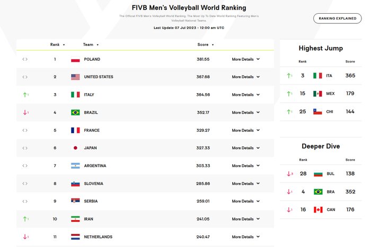
Task: Click the Poland flag icon
Action: pyautogui.click(x=75, y=59)
